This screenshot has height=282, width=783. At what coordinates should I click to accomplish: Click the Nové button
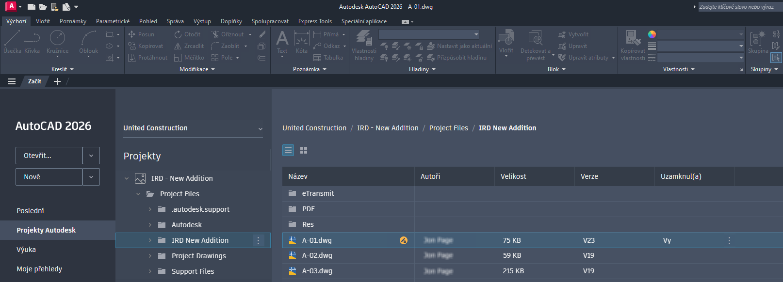coord(49,177)
